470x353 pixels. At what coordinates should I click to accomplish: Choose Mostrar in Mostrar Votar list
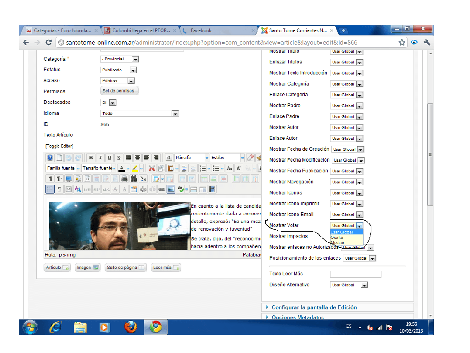pyautogui.click(x=347, y=243)
